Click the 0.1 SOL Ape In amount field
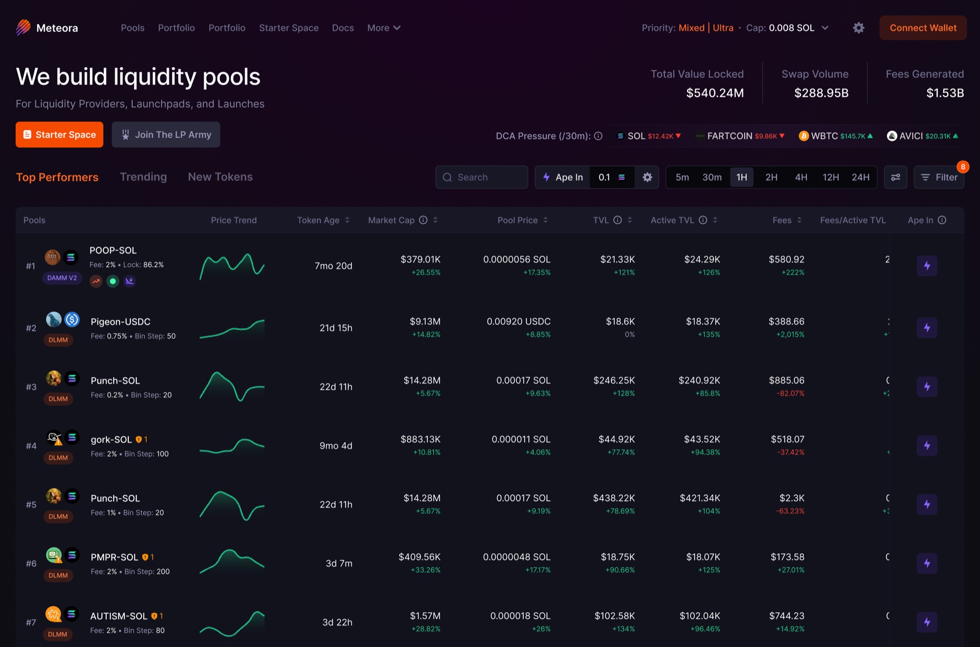 (612, 177)
